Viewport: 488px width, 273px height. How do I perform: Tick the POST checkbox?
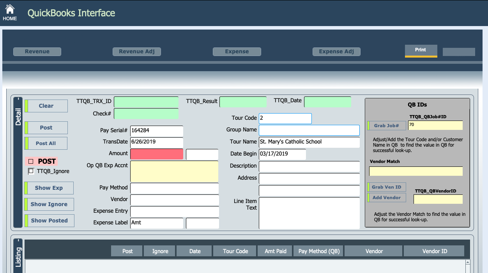pyautogui.click(x=31, y=161)
